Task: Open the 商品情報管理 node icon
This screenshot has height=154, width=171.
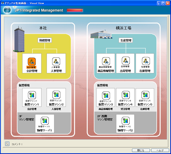Action: click(106, 61)
